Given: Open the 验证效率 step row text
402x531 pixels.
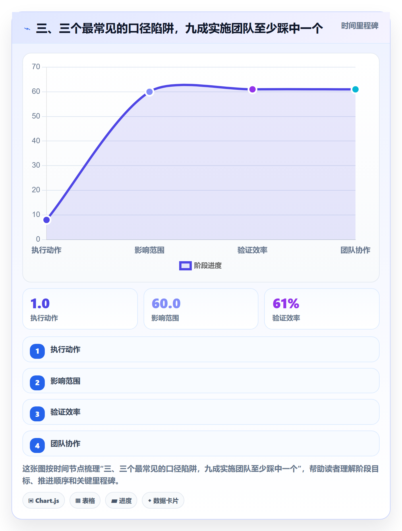Looking at the screenshot, I should coord(65,412).
